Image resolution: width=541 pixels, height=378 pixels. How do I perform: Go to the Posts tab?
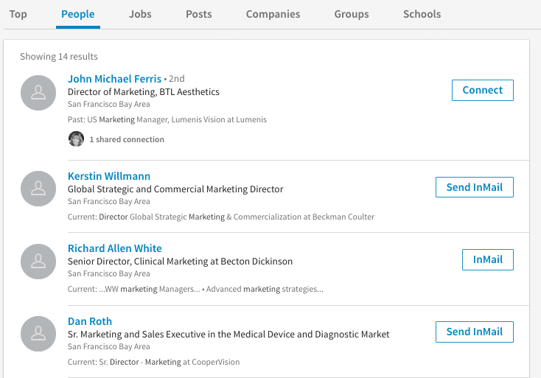click(199, 14)
